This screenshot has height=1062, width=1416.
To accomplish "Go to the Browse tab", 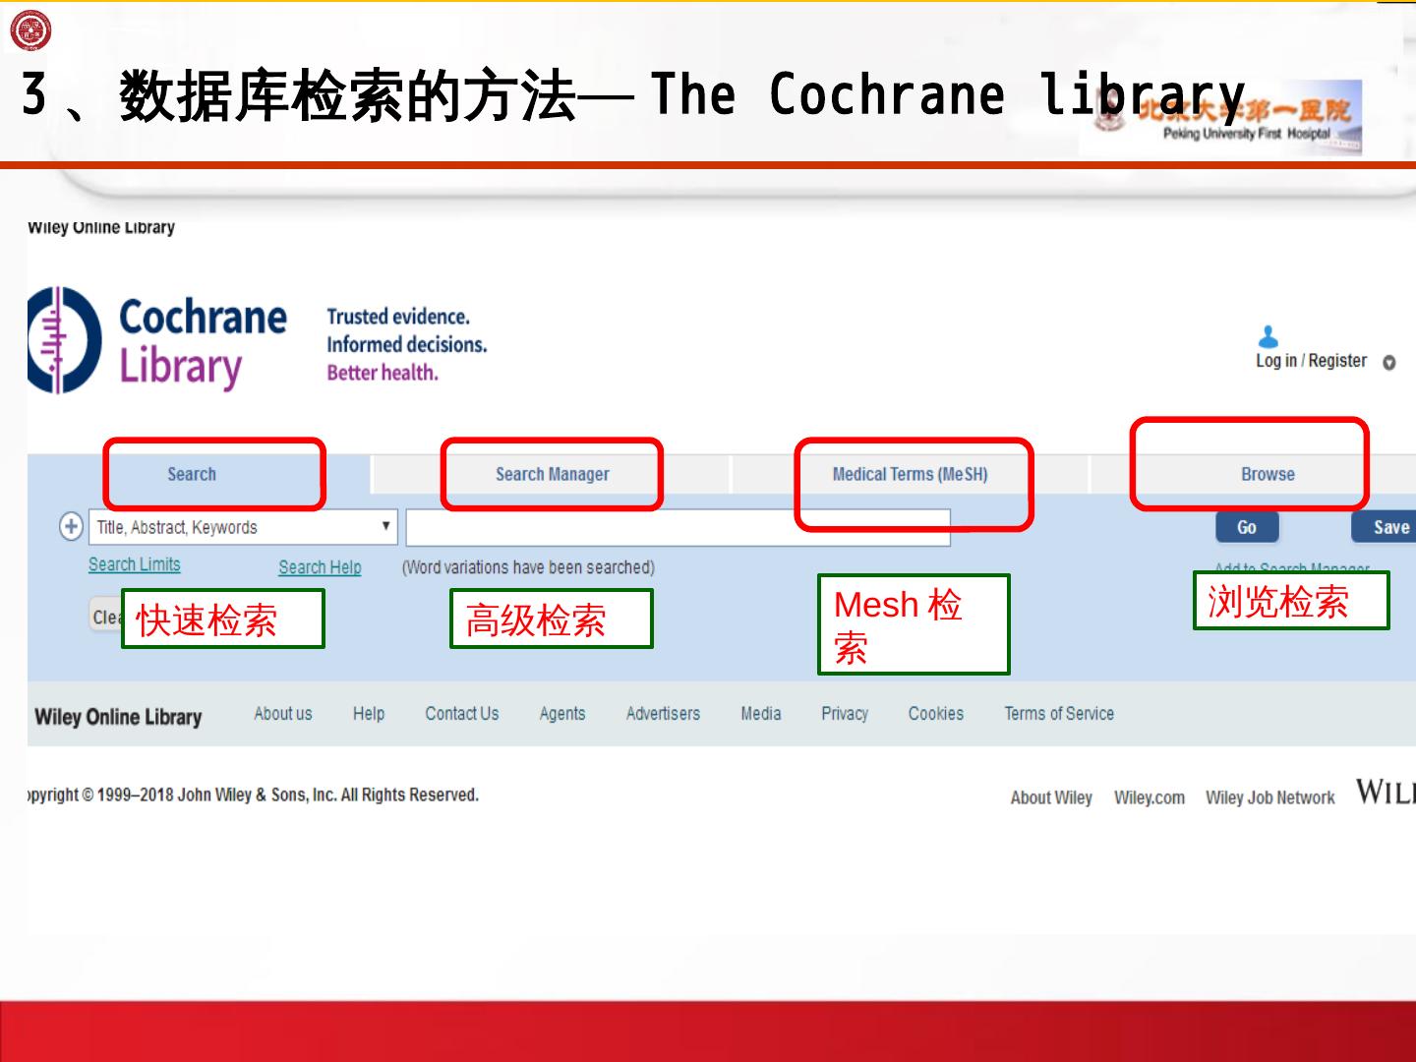I will (x=1268, y=474).
